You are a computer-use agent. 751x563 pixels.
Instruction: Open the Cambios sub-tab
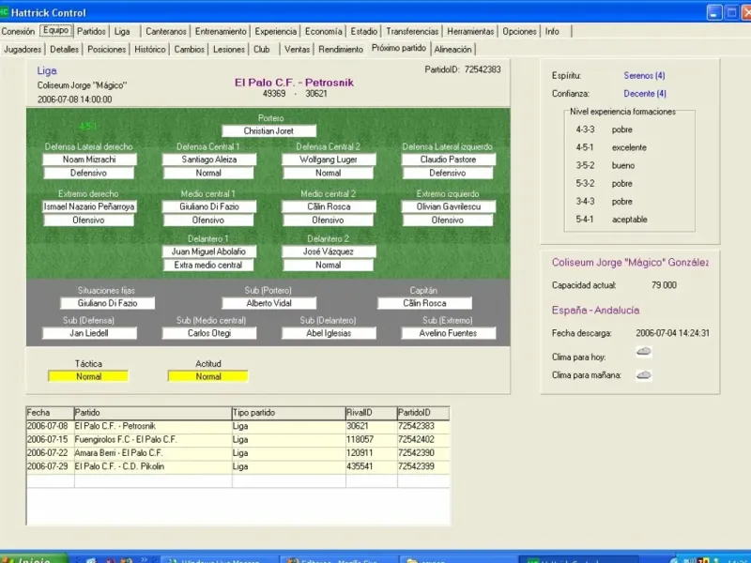[x=190, y=50]
